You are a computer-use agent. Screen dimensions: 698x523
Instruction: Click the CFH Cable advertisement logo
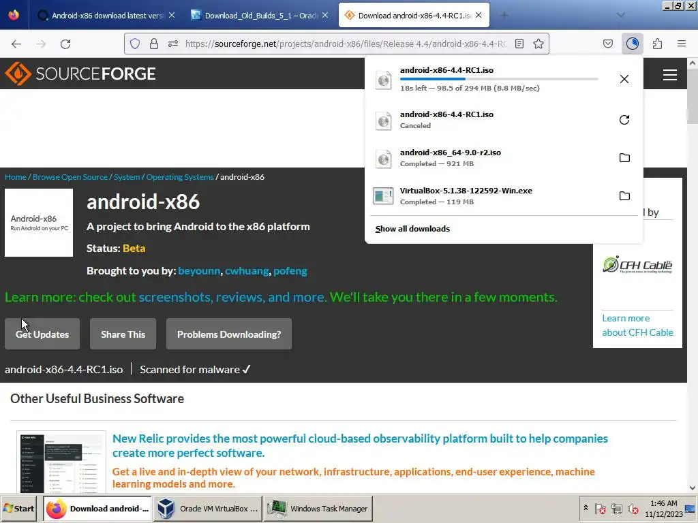click(x=637, y=265)
